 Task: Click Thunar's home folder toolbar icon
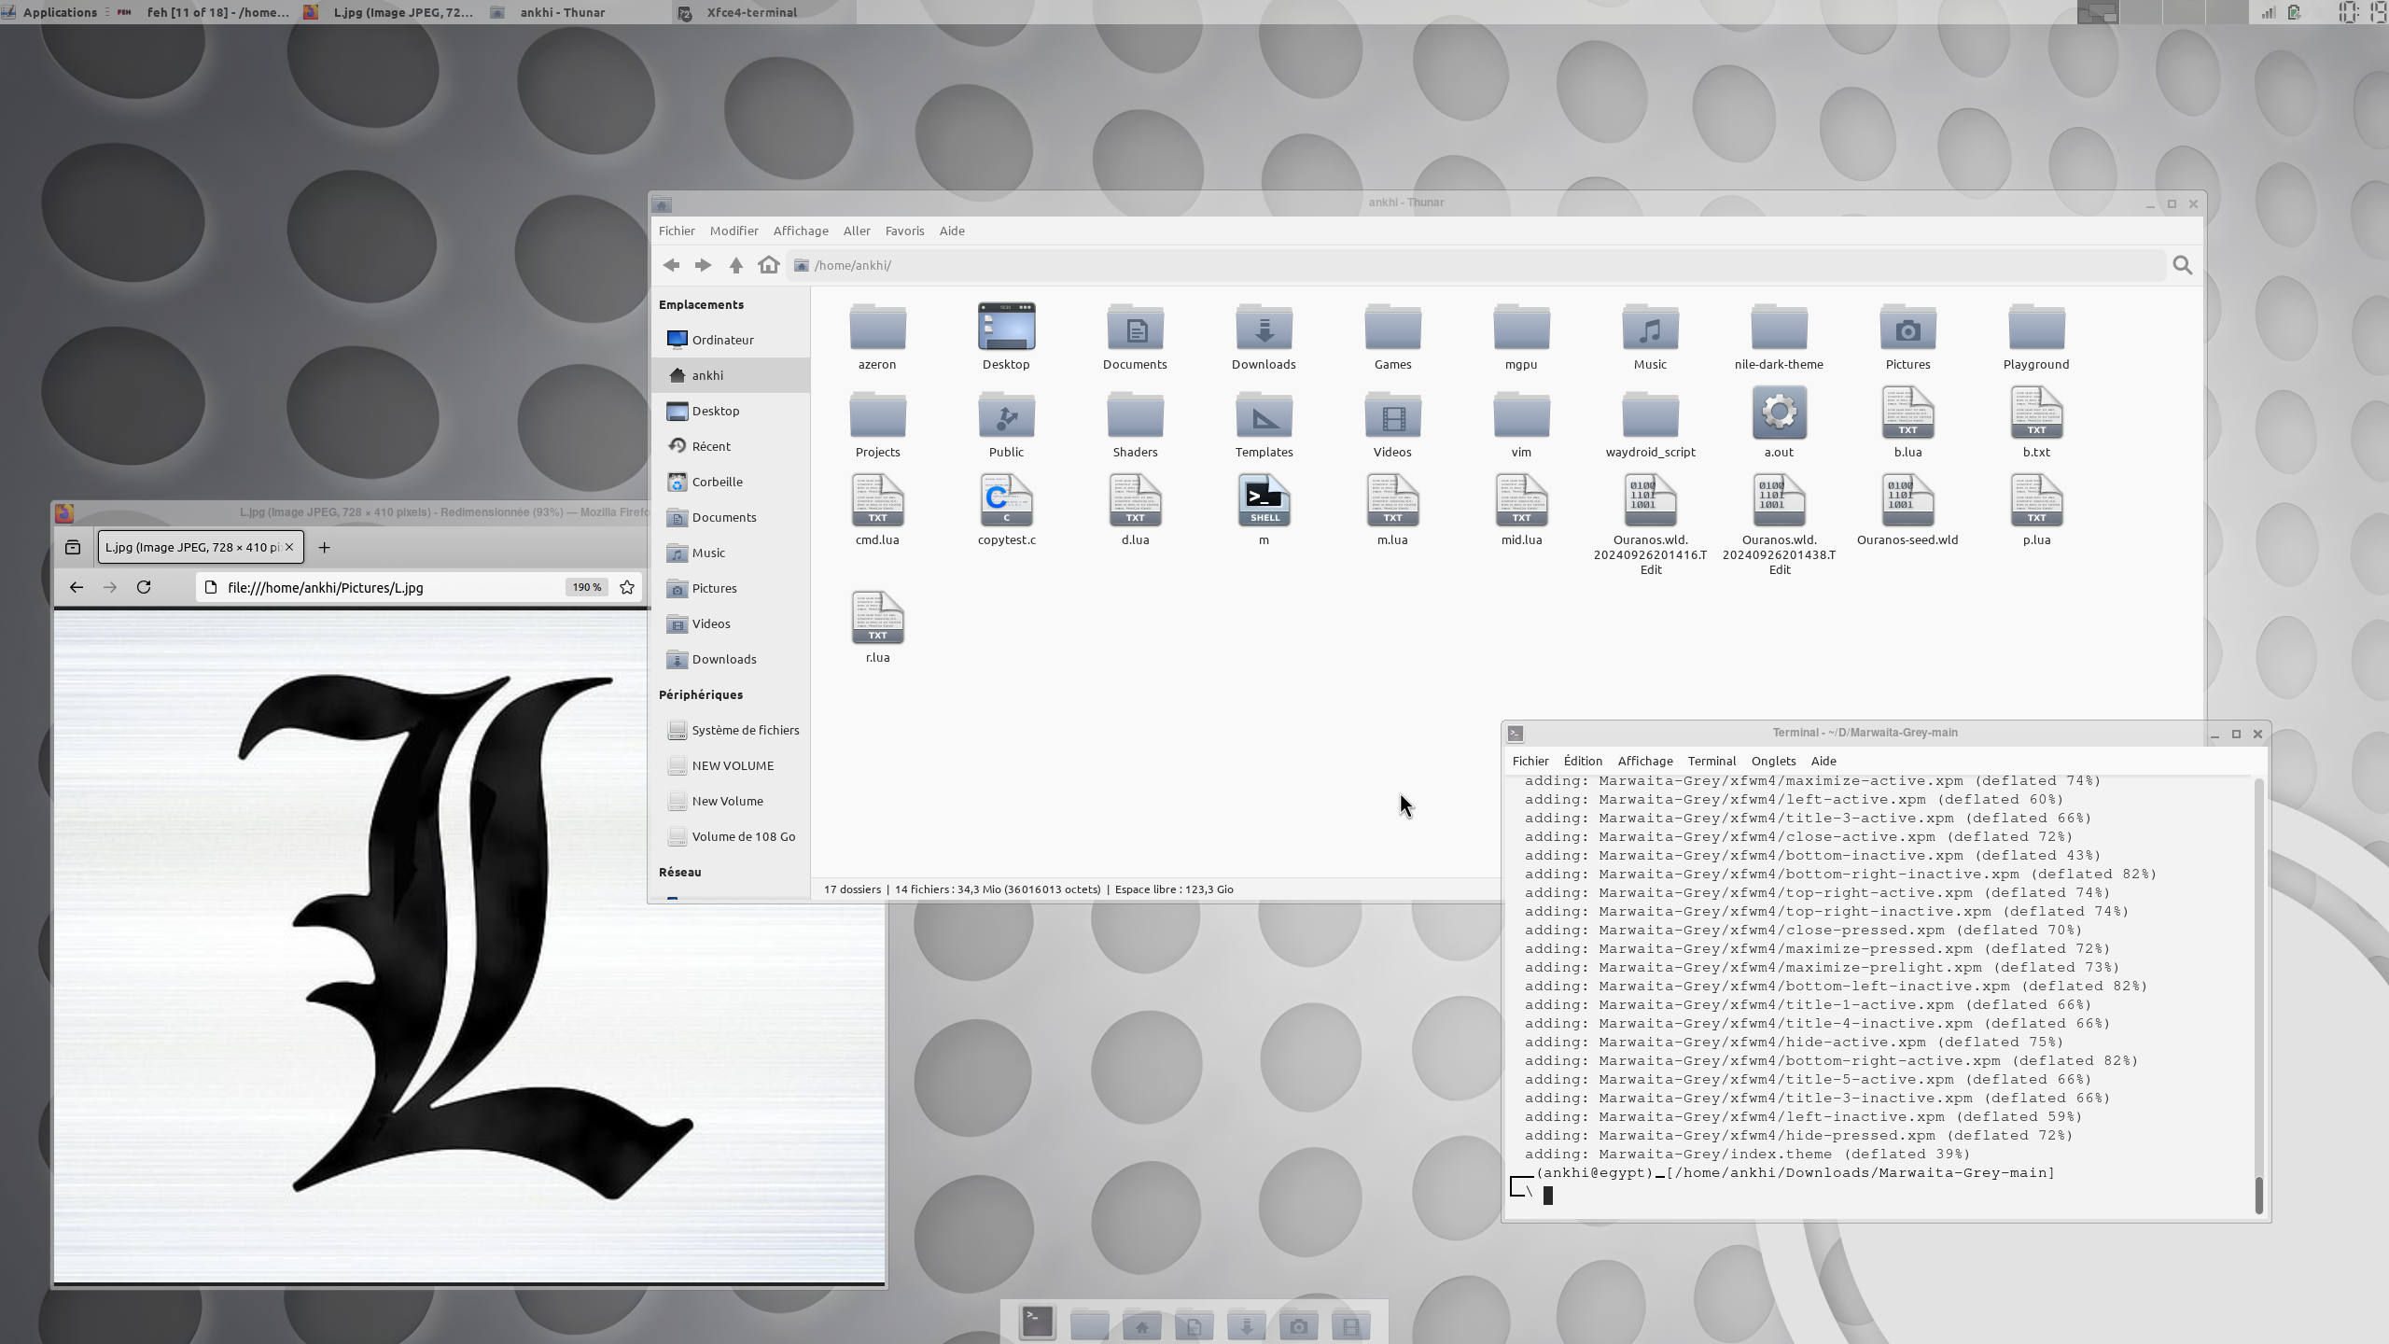pyautogui.click(x=768, y=265)
